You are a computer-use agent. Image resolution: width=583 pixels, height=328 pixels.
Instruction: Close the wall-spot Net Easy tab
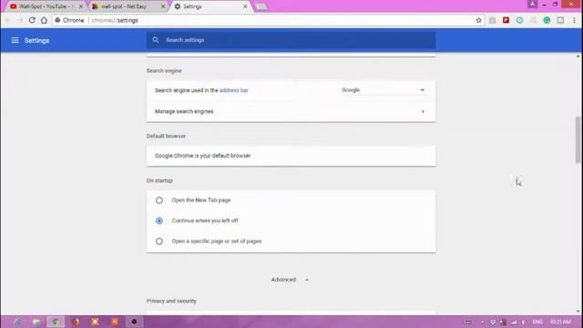tap(163, 6)
